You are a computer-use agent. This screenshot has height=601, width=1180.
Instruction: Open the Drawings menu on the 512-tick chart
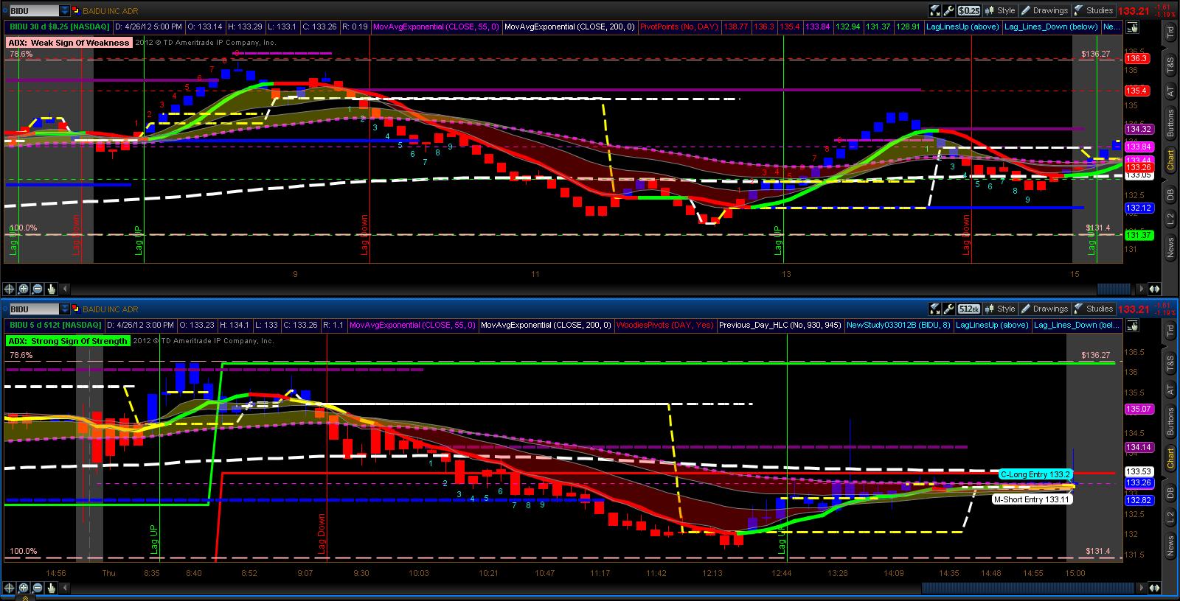click(1045, 309)
